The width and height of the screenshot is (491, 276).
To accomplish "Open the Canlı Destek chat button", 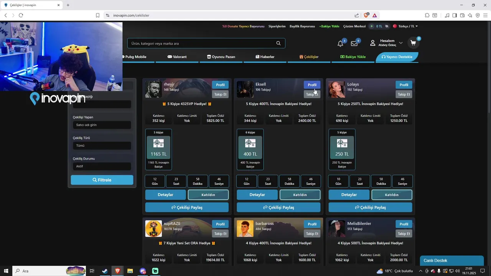I will (x=451, y=261).
